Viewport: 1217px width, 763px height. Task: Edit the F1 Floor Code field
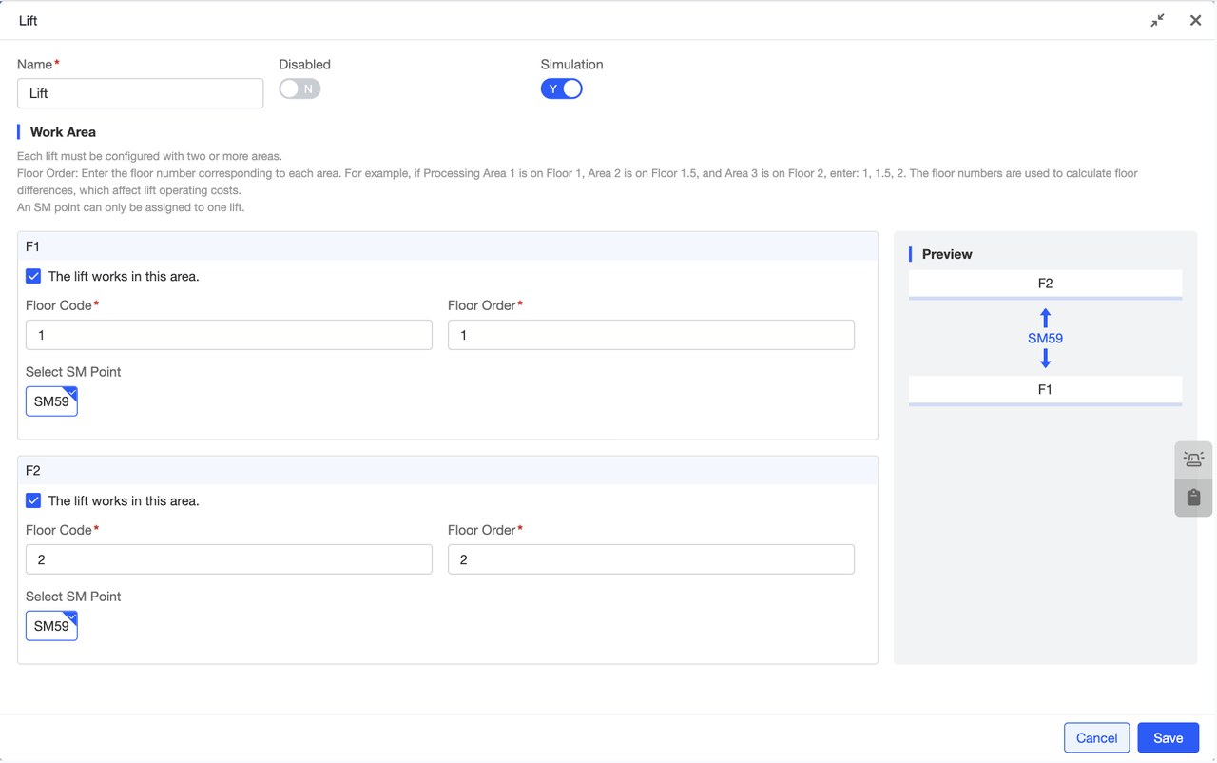[228, 335]
